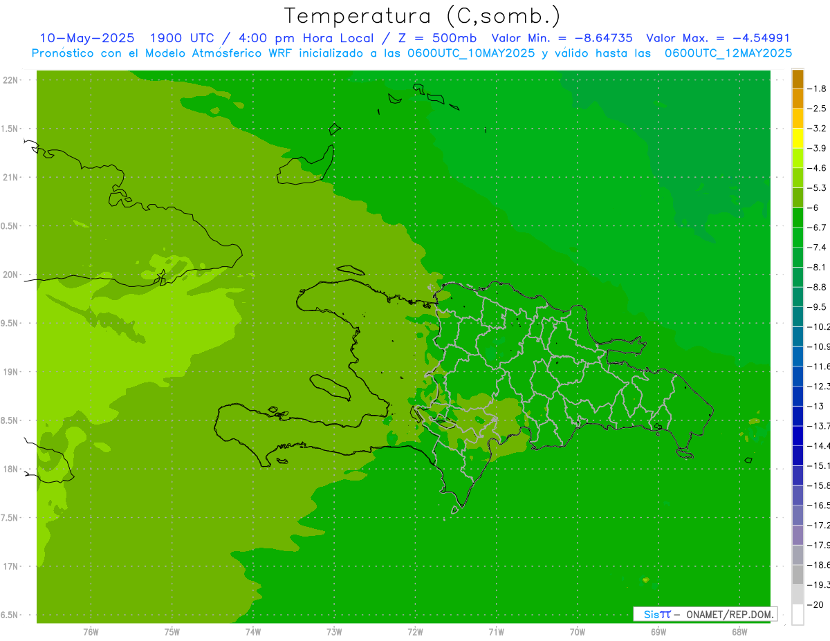
Task: Click the '72W' longitude label
Action: (415, 631)
